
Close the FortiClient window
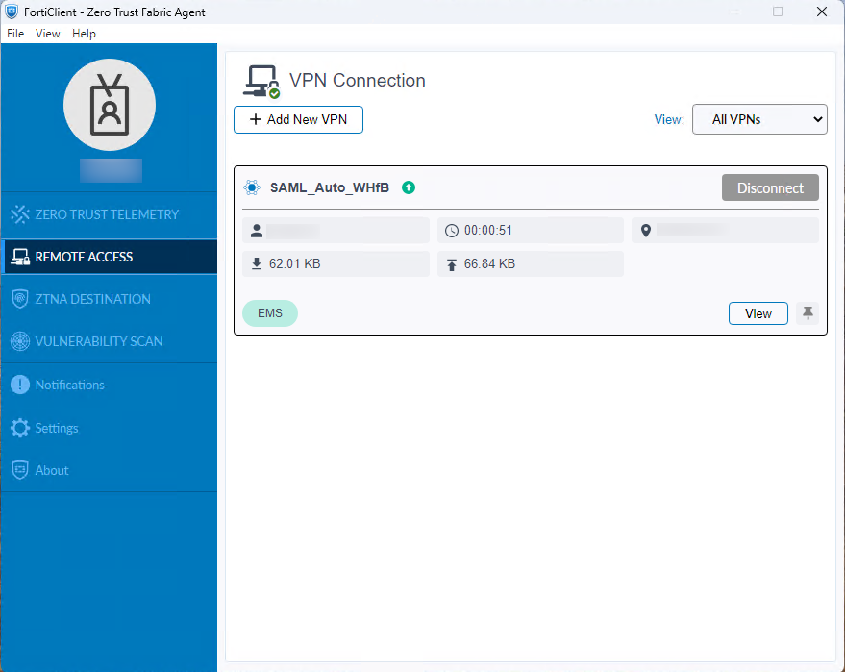821,12
